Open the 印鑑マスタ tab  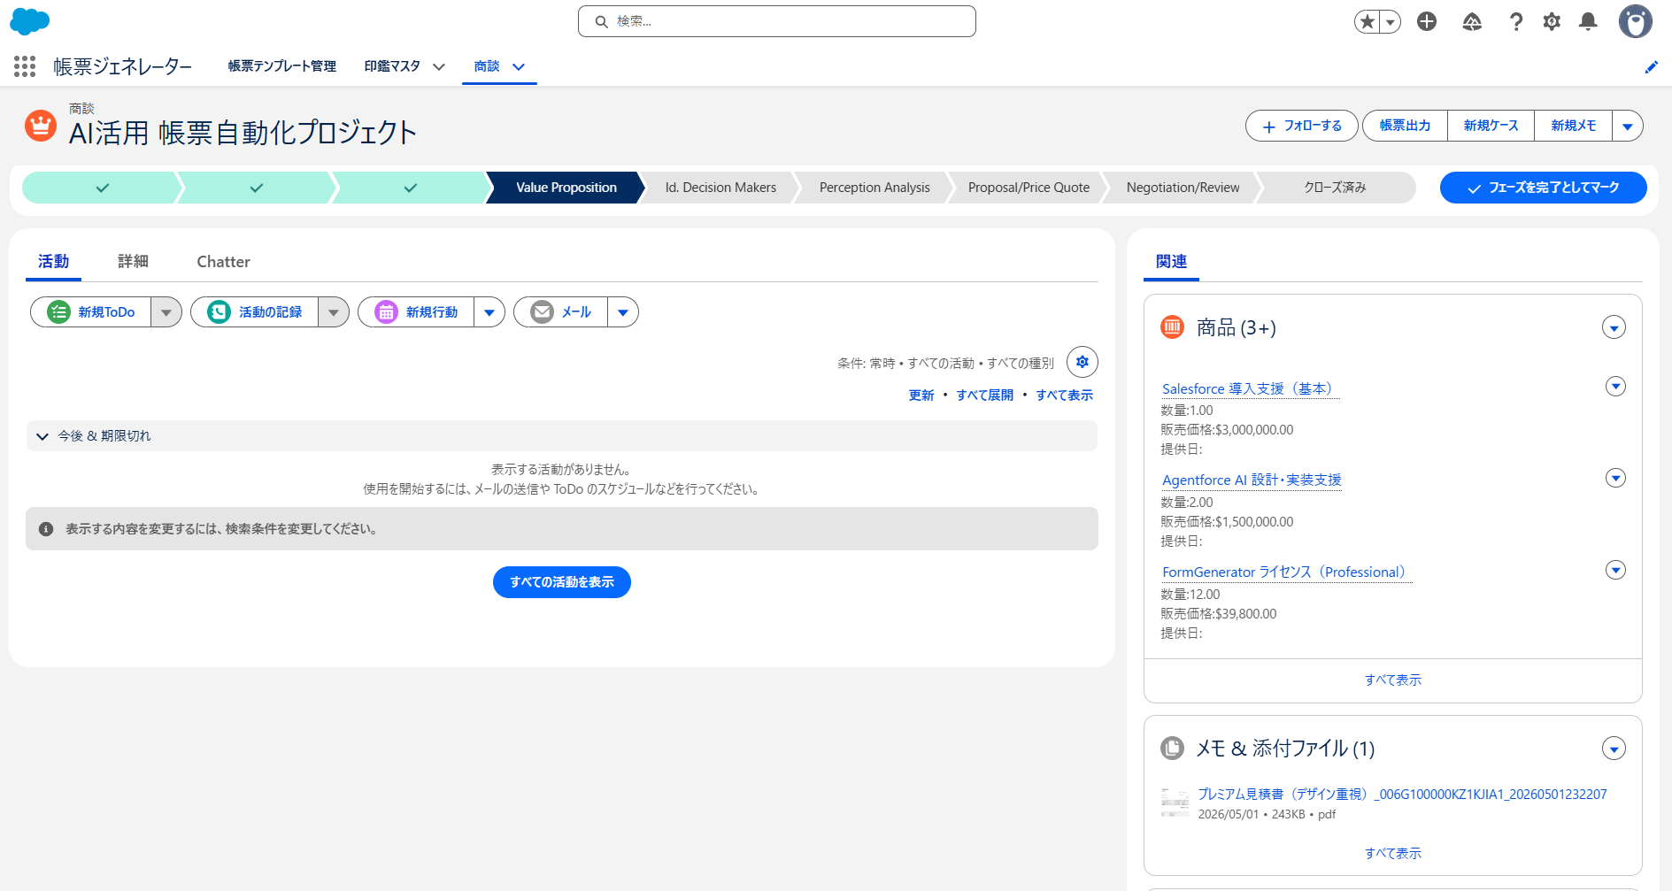392,66
